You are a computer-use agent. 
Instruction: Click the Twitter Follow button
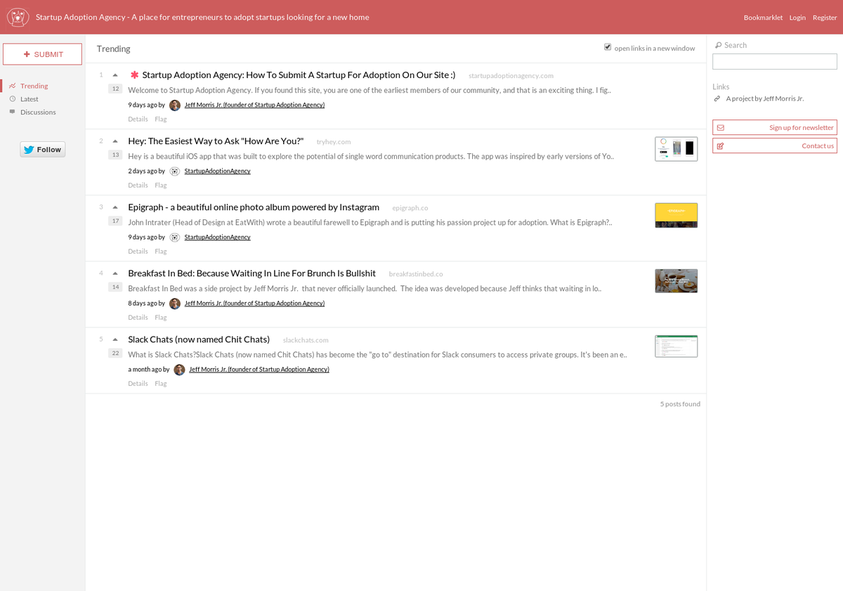[42, 149]
